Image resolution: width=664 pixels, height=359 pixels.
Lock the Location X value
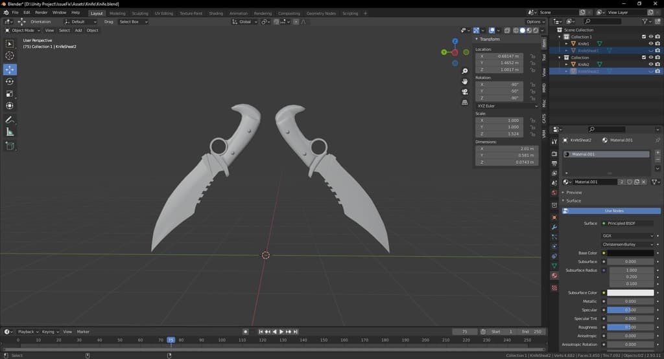click(x=532, y=56)
